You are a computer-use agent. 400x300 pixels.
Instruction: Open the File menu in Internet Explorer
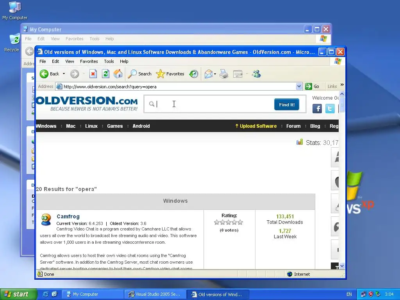point(43,61)
